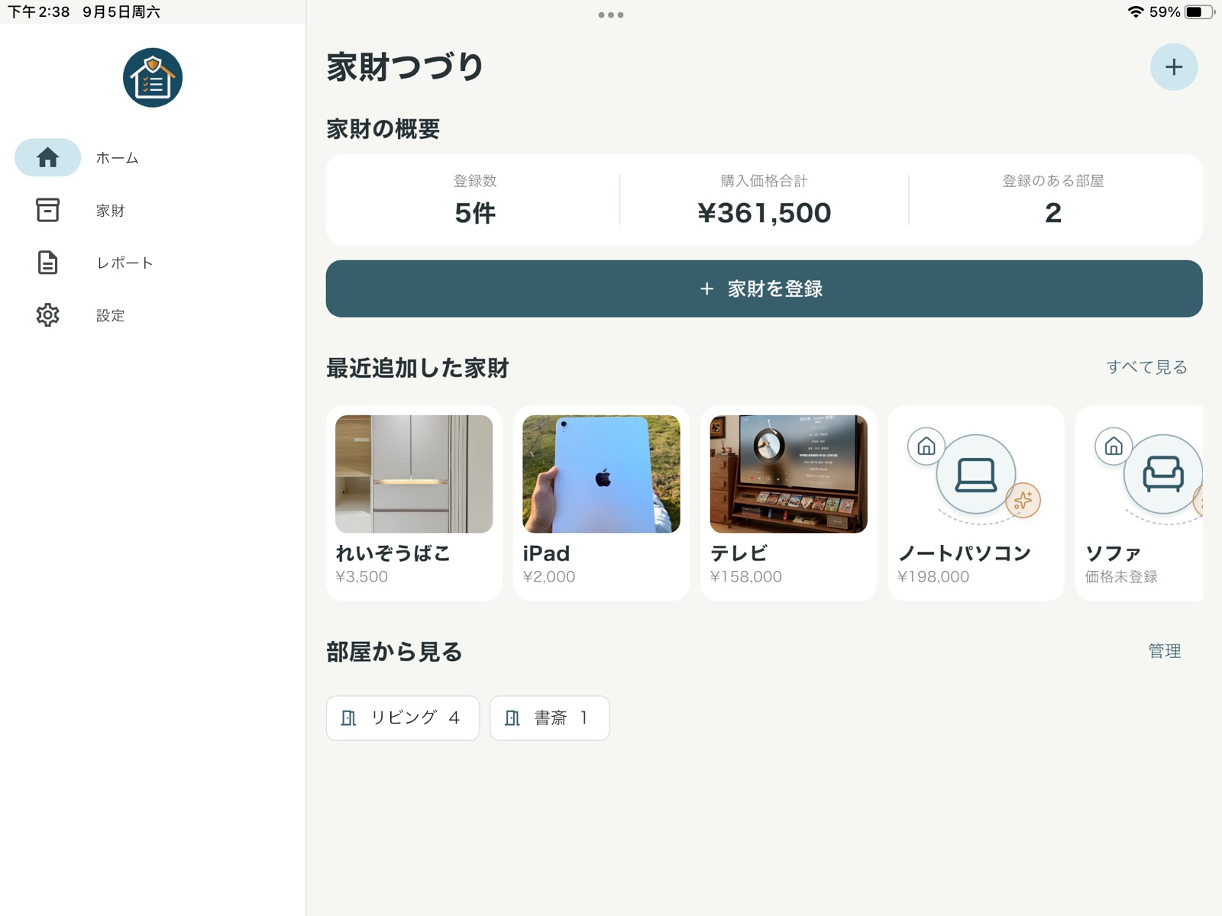Tap the Wi-Fi status icon
Viewport: 1222px width, 916px height.
point(1136,11)
